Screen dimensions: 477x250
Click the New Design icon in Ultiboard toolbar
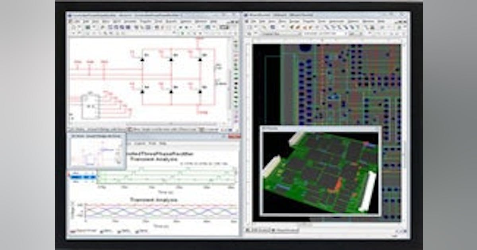pyautogui.click(x=248, y=27)
